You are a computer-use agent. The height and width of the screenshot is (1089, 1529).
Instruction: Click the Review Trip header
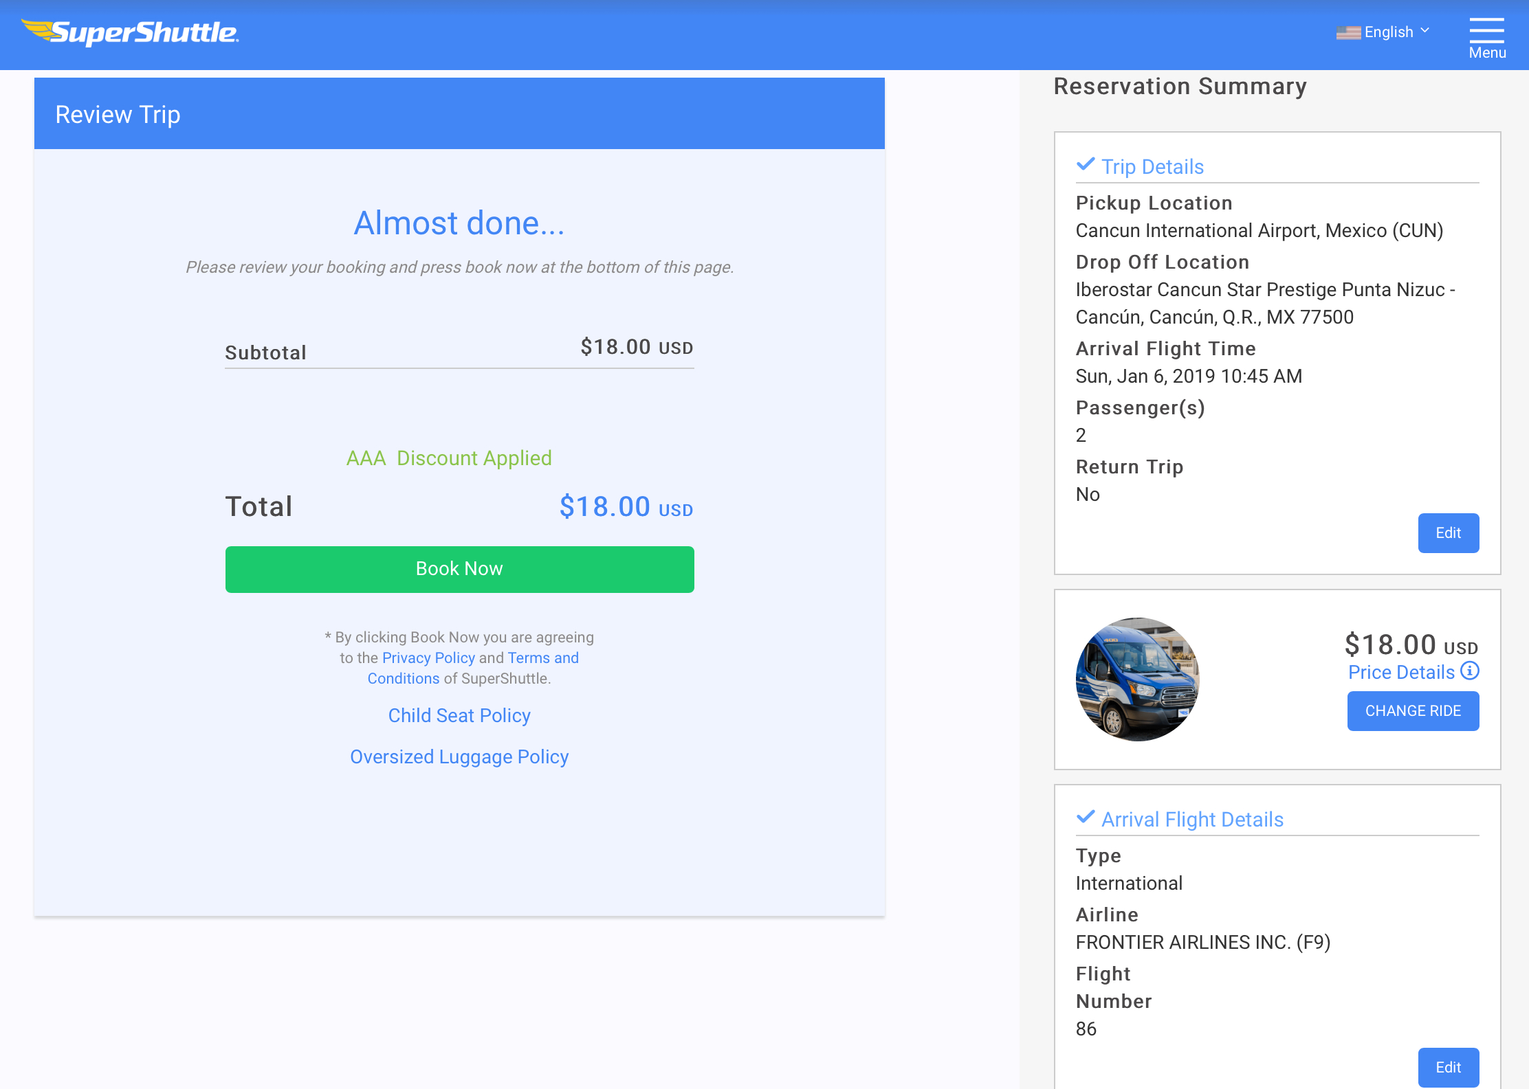[118, 114]
